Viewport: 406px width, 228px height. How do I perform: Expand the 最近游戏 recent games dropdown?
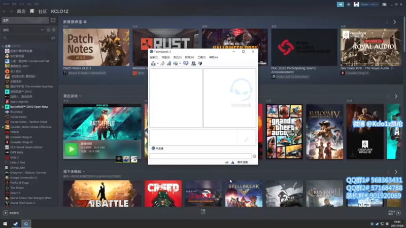tap(80, 96)
